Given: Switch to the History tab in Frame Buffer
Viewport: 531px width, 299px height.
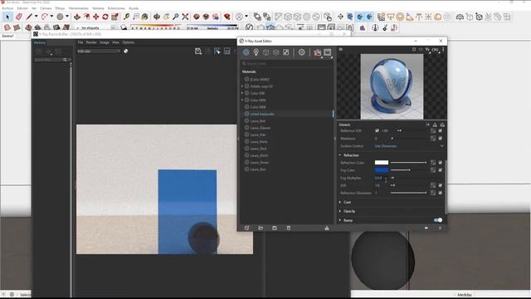Looking at the screenshot, I should tap(40, 42).
